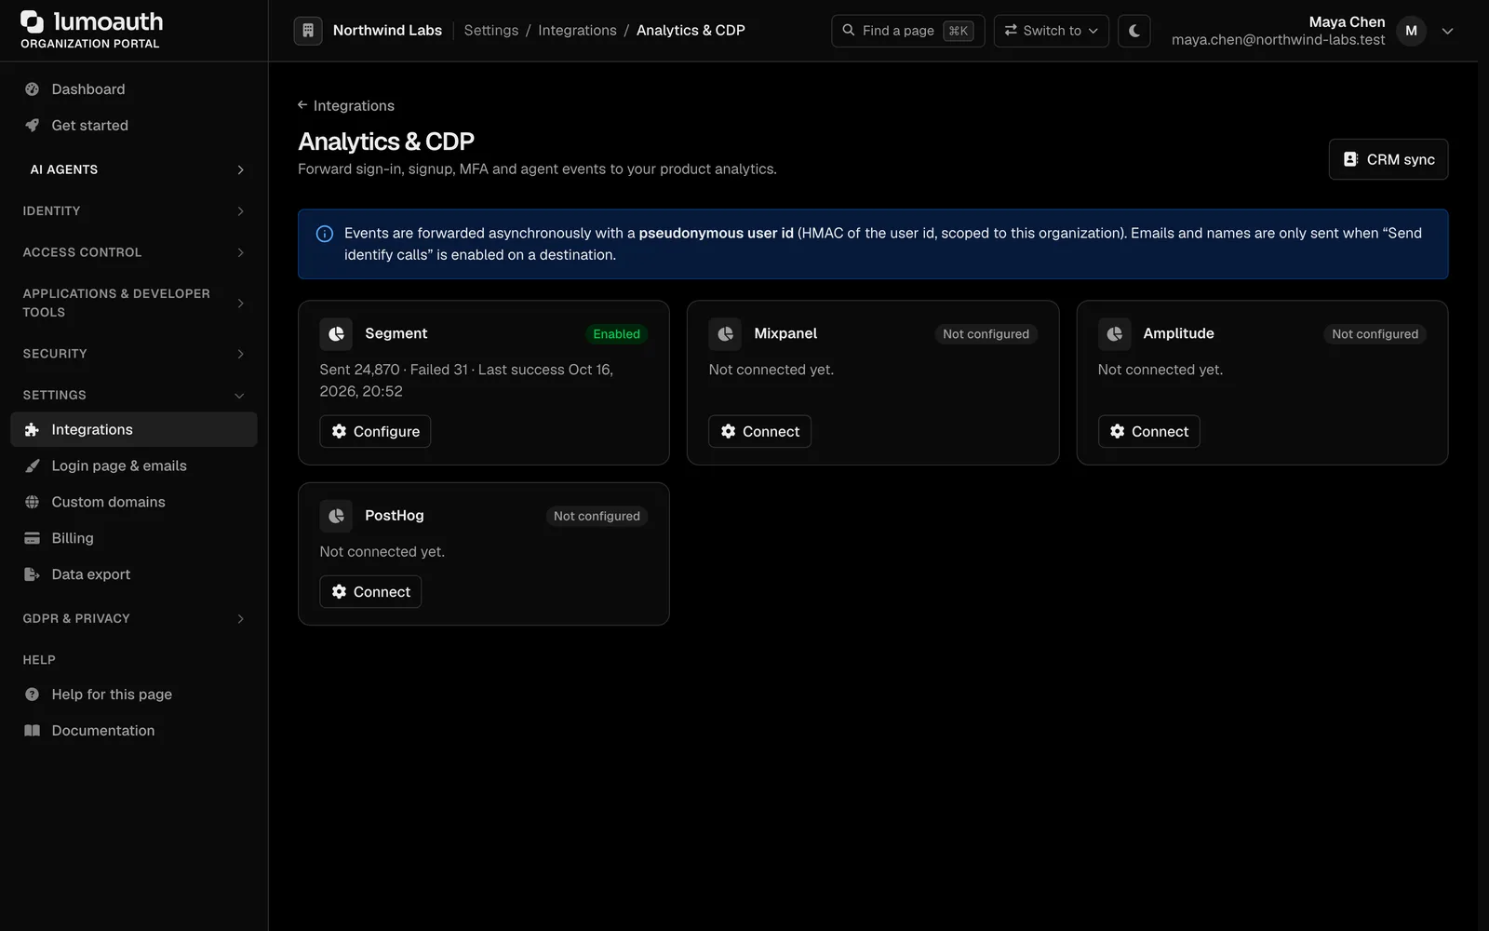Screen dimensions: 1489x931
Task: Click the Amplitude card icon
Action: click(x=1114, y=334)
